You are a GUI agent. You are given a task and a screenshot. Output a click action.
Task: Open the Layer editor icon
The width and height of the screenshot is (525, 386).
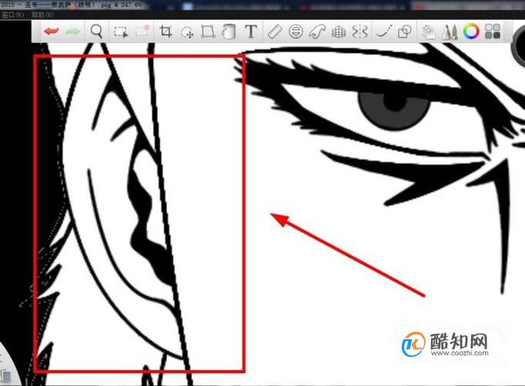tap(428, 32)
